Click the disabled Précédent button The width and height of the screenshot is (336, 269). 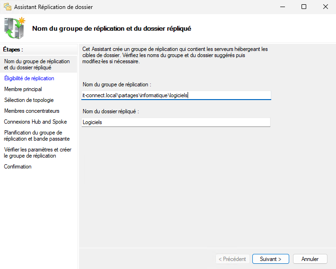pos(233,259)
